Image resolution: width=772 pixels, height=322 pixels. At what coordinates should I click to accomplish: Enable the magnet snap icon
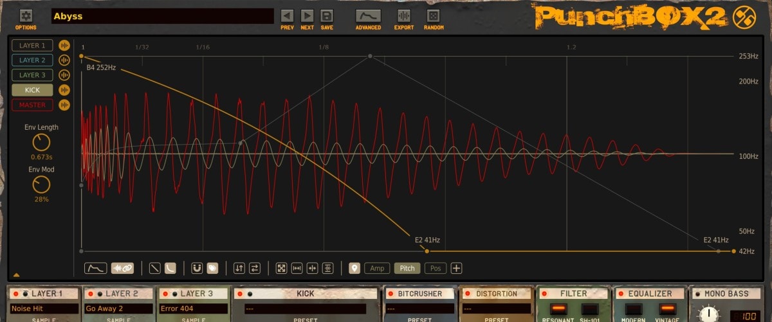point(197,268)
